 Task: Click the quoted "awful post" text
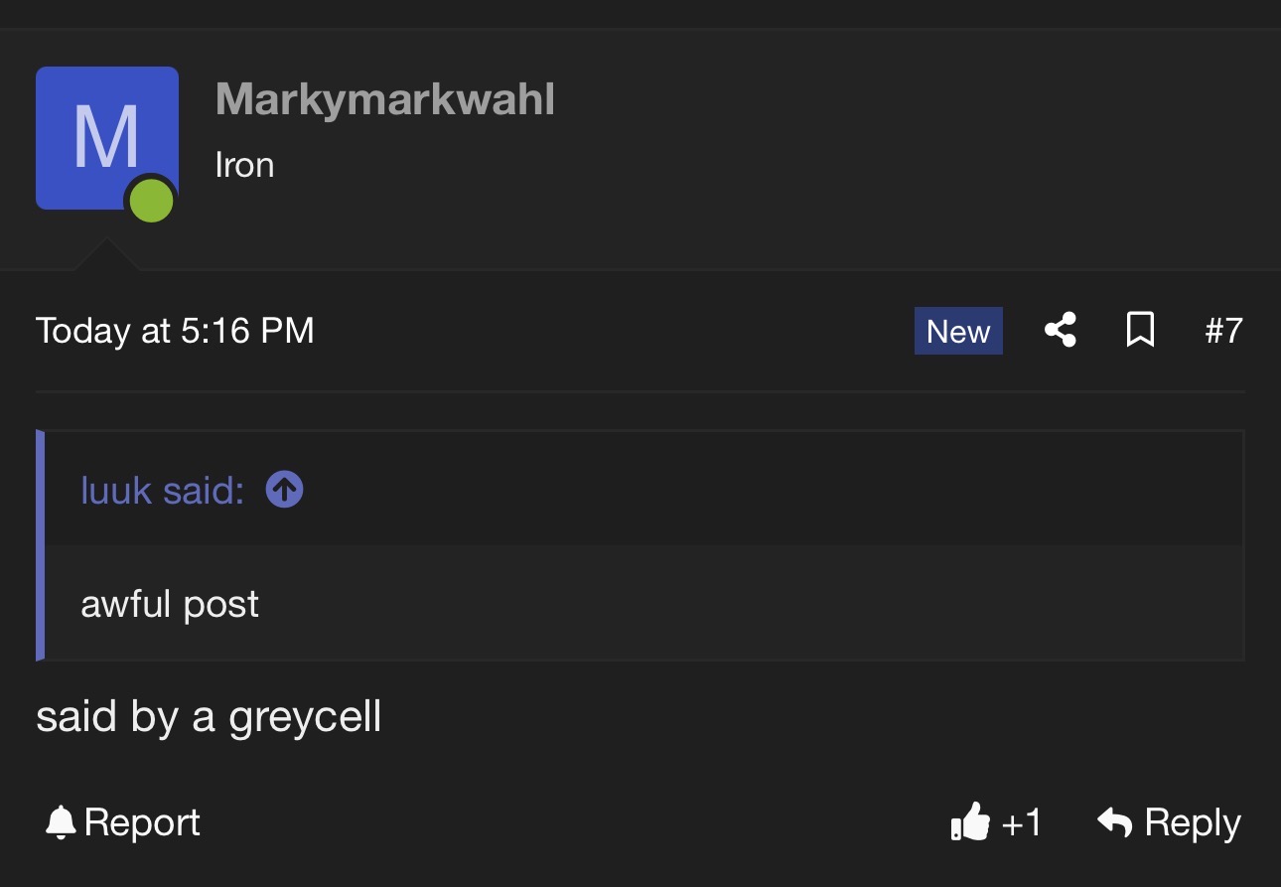coord(170,604)
